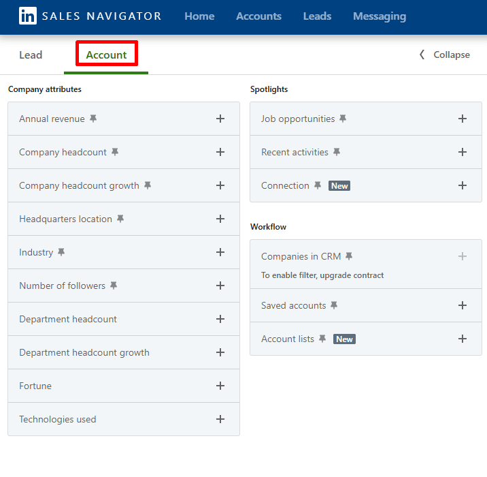The height and width of the screenshot is (477, 487).
Task: Open the Messaging menu item
Action: click(379, 16)
